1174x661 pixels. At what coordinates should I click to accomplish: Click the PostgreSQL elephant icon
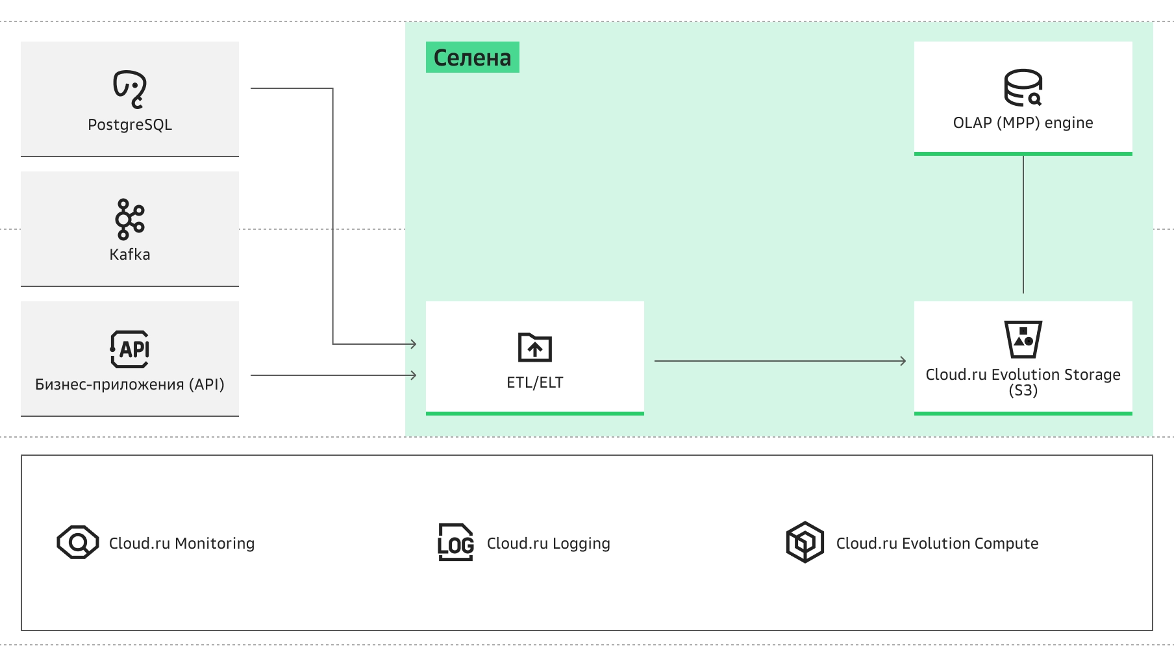click(130, 89)
